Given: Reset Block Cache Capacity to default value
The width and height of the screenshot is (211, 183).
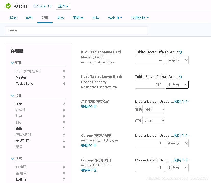Looking at the screenshot, I should tap(181, 77).
